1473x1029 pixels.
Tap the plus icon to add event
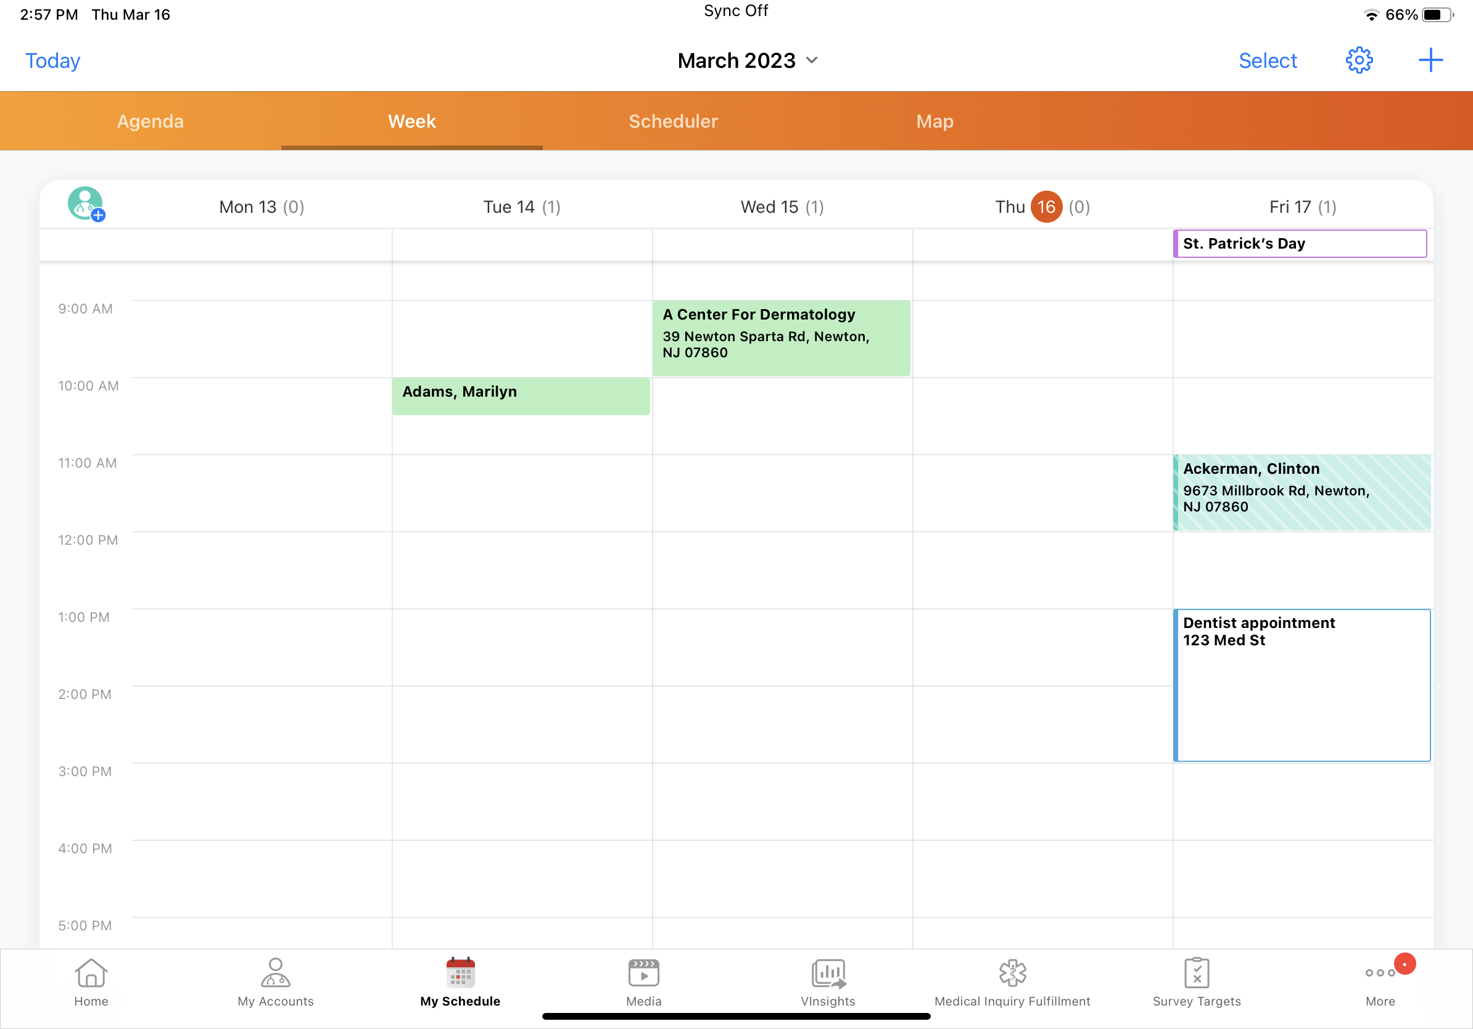click(x=1430, y=60)
